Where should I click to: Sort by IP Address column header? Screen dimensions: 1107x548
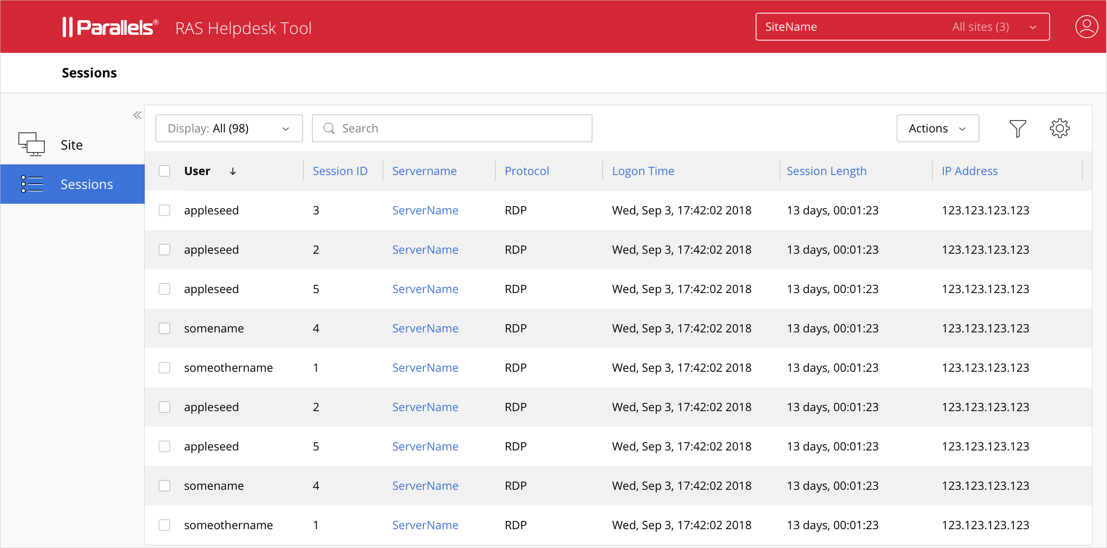[969, 171]
